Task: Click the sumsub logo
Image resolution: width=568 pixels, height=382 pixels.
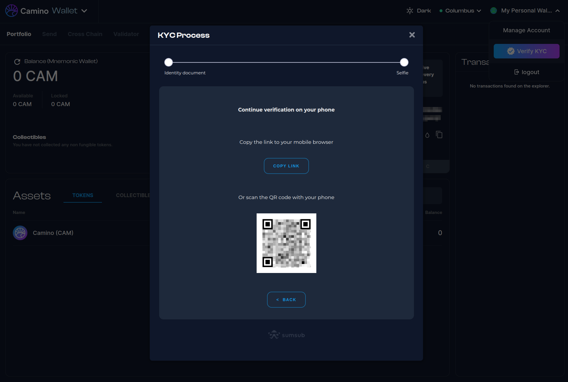Action: point(286,335)
